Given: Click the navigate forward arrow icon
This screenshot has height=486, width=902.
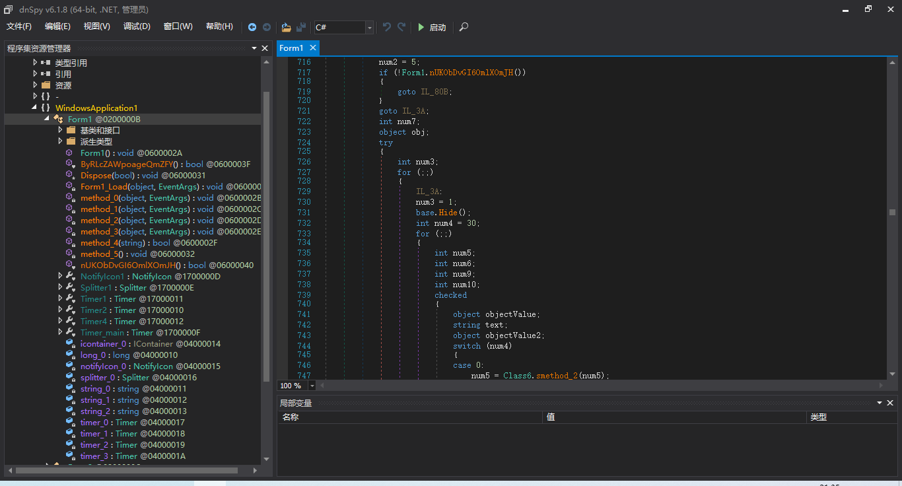Looking at the screenshot, I should [x=267, y=27].
